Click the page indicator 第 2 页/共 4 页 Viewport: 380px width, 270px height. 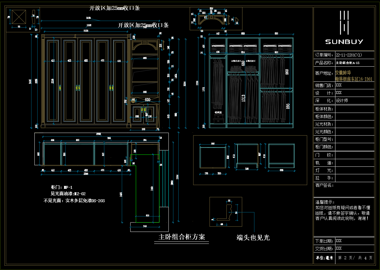click(x=355, y=258)
